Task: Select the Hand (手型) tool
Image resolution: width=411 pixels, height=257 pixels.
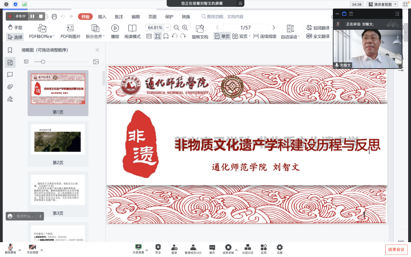Action: (x=15, y=27)
